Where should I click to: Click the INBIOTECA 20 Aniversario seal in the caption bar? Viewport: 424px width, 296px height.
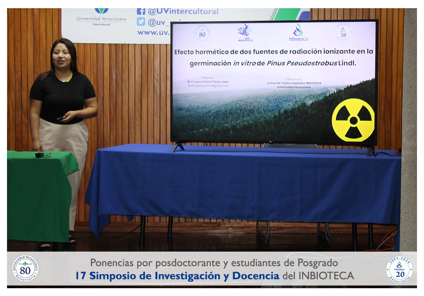click(399, 269)
